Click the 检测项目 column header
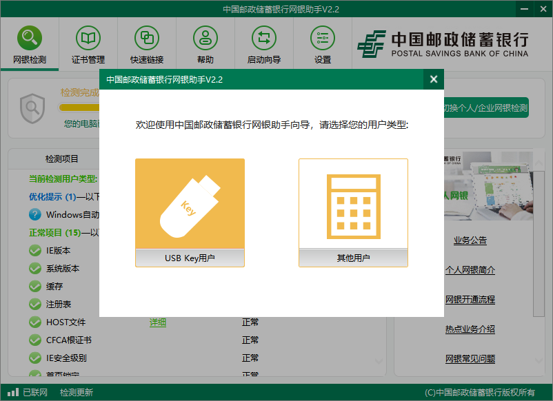The image size is (553, 401). 62,159
